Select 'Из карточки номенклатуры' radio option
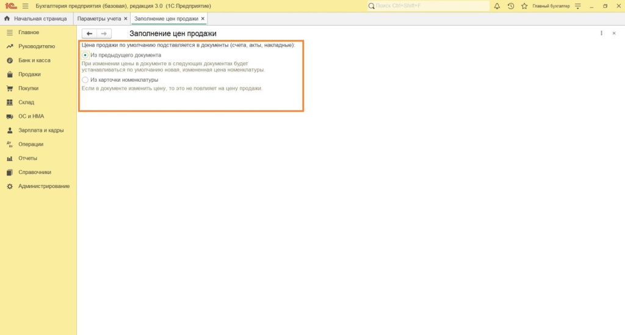 [85, 80]
